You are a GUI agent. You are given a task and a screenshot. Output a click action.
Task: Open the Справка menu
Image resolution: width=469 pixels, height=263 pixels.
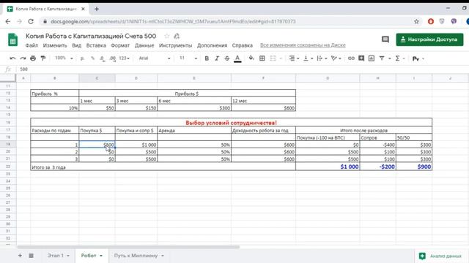(243, 45)
